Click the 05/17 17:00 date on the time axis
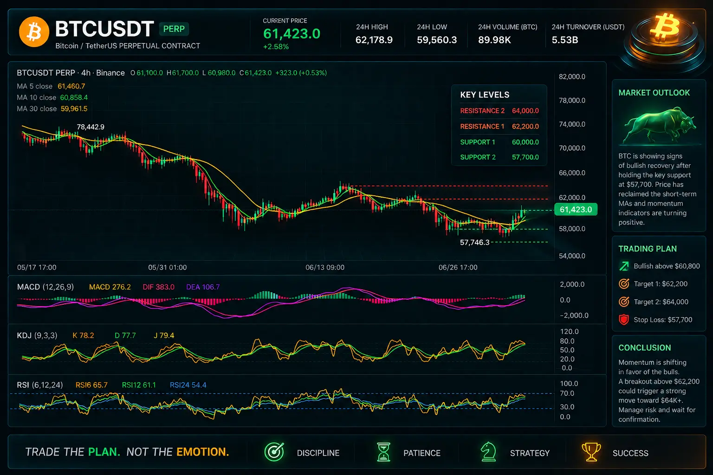Viewport: 713px width, 475px height. pyautogui.click(x=37, y=268)
